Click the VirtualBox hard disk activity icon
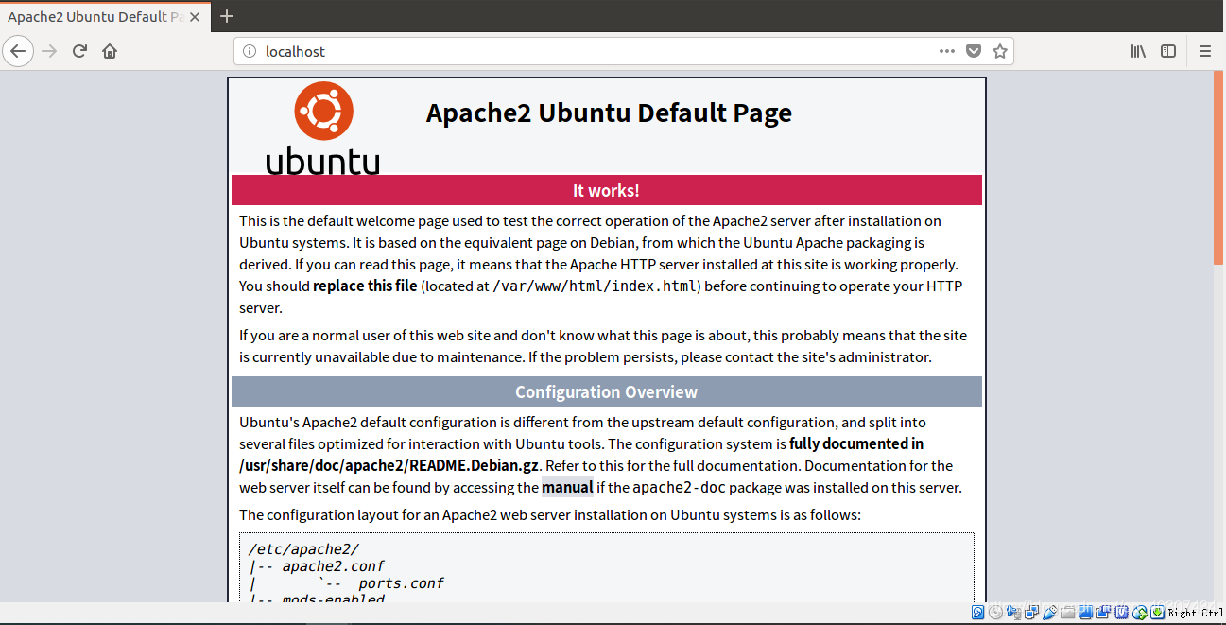 click(x=976, y=613)
